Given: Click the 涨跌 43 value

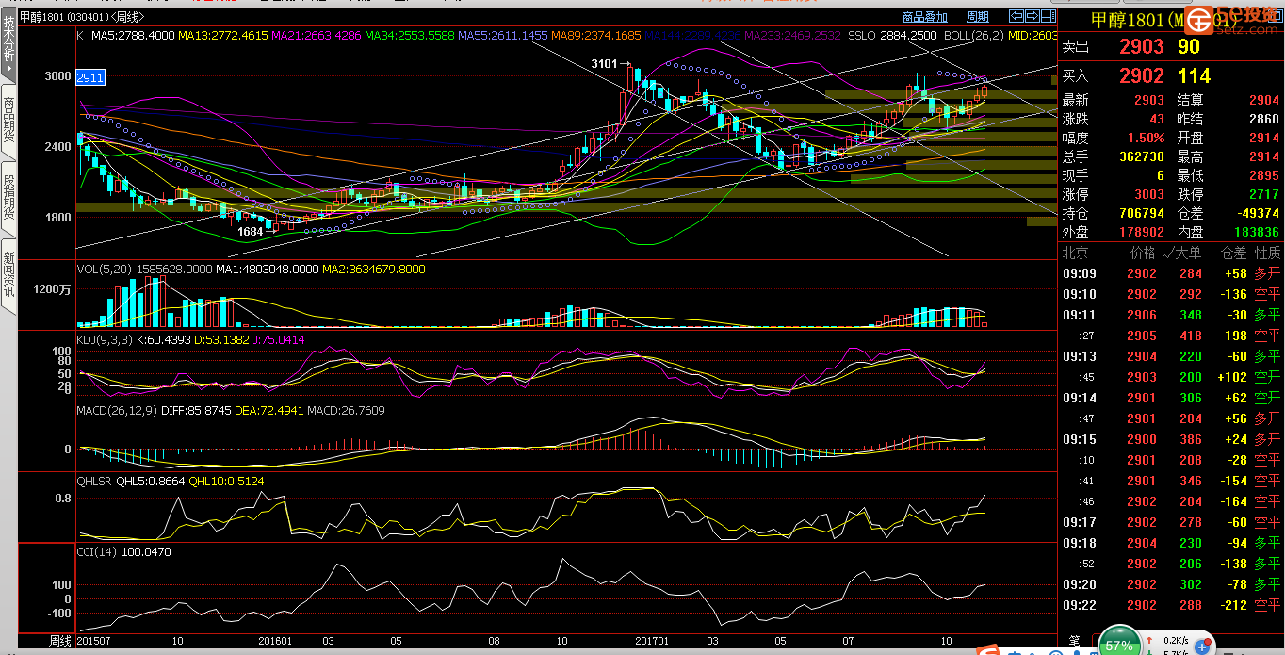Looking at the screenshot, I should [x=1157, y=119].
